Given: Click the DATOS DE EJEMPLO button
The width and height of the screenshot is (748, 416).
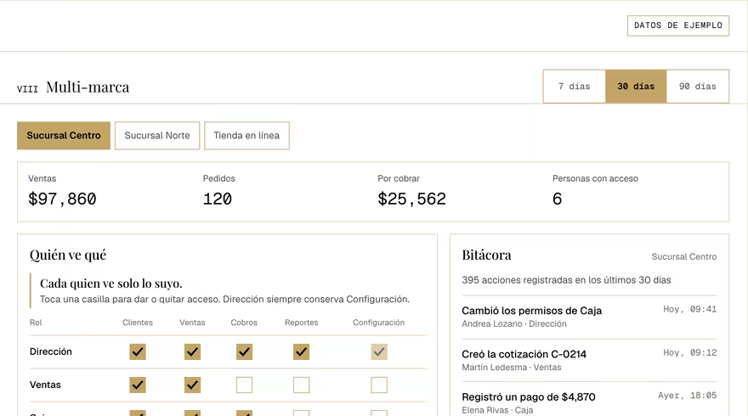Looking at the screenshot, I should click(x=678, y=25).
